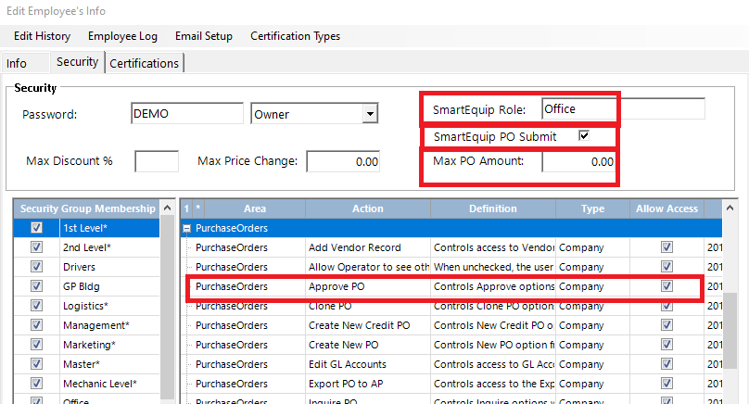Switch to the Certifications tab
This screenshot has width=749, height=404.
[x=144, y=63]
